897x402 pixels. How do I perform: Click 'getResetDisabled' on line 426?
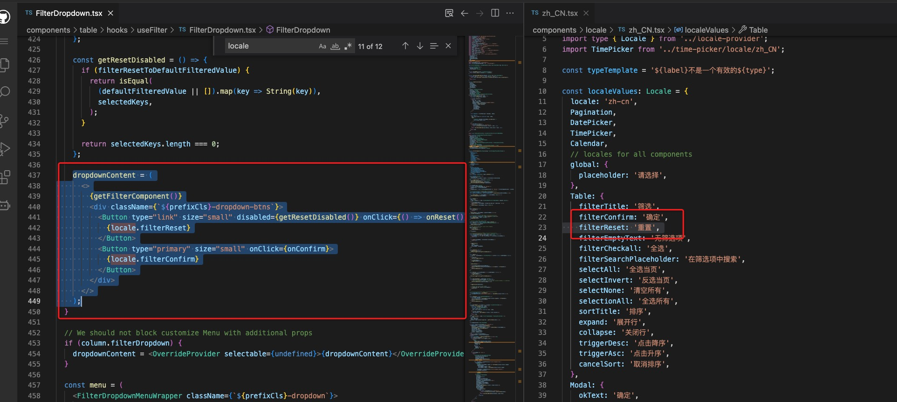(x=131, y=60)
